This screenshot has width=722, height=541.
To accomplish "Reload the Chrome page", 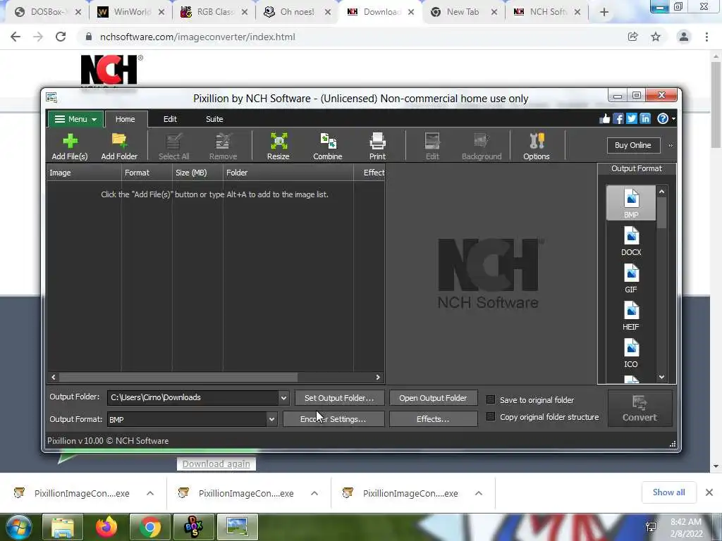I will (x=61, y=37).
